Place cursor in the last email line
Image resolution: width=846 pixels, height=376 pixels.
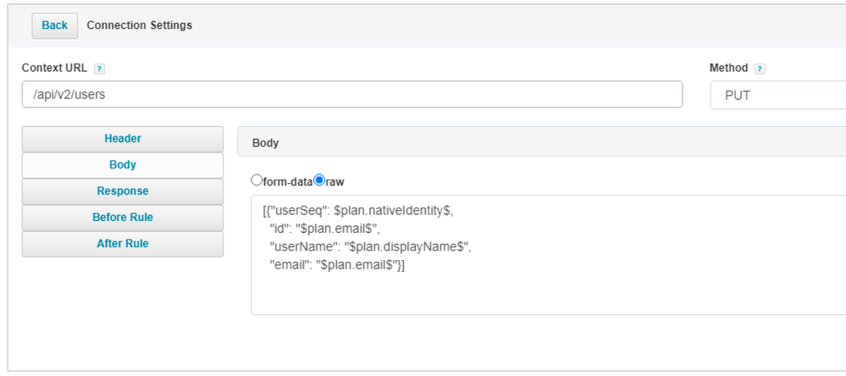pyautogui.click(x=339, y=264)
